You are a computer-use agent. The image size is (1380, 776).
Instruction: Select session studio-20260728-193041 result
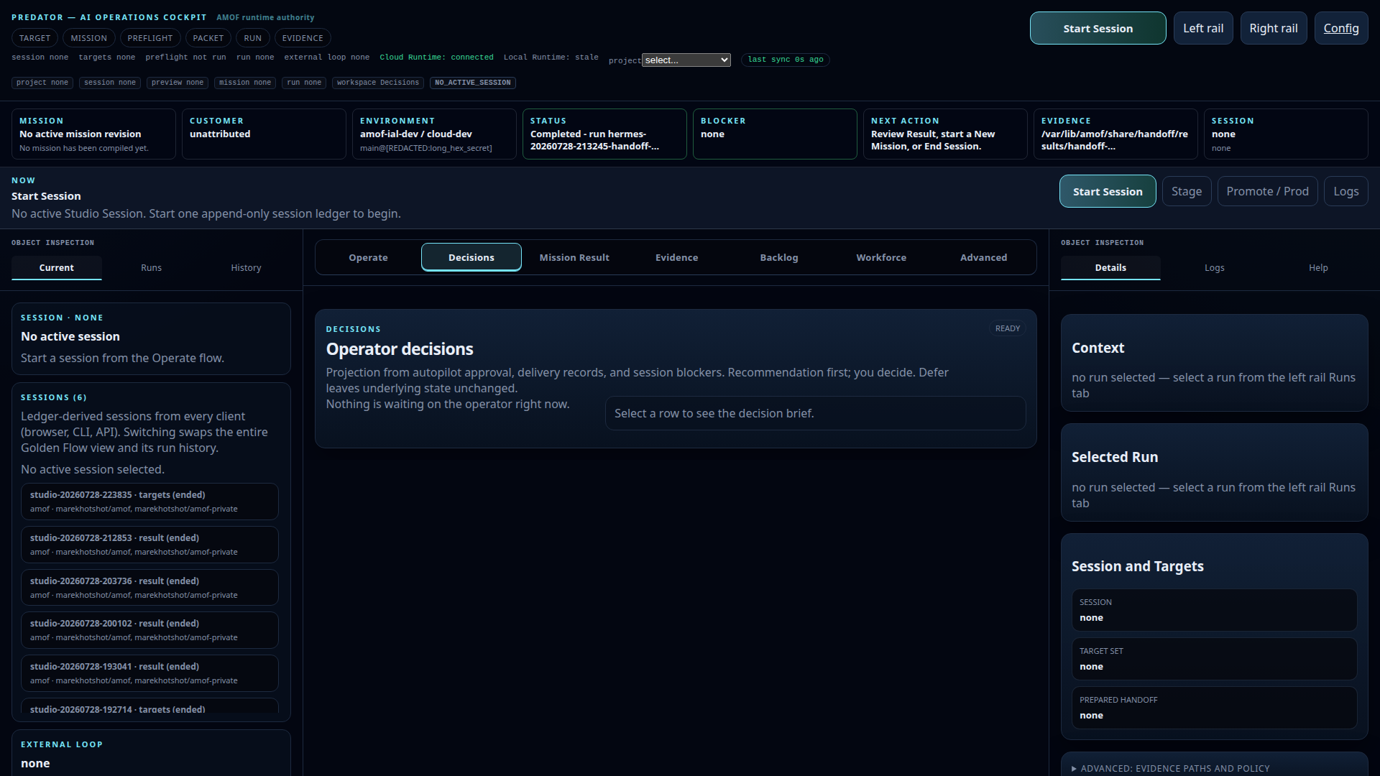(x=149, y=673)
